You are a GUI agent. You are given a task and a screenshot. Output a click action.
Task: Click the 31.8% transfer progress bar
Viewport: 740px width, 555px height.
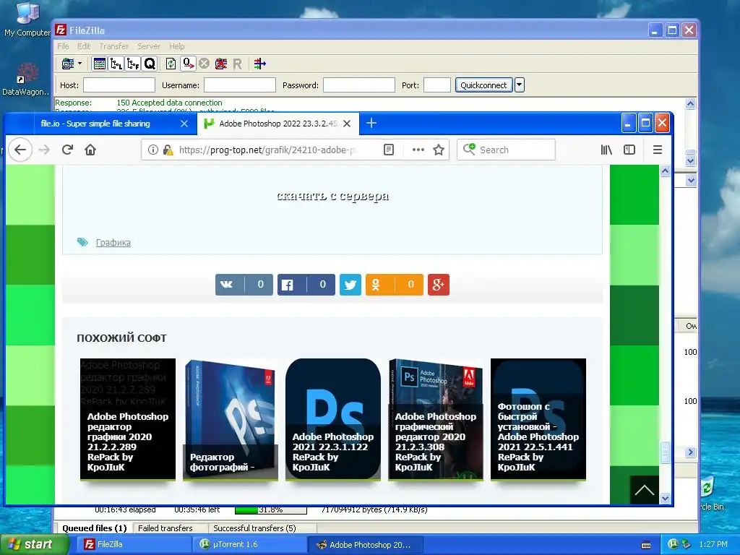[271, 509]
